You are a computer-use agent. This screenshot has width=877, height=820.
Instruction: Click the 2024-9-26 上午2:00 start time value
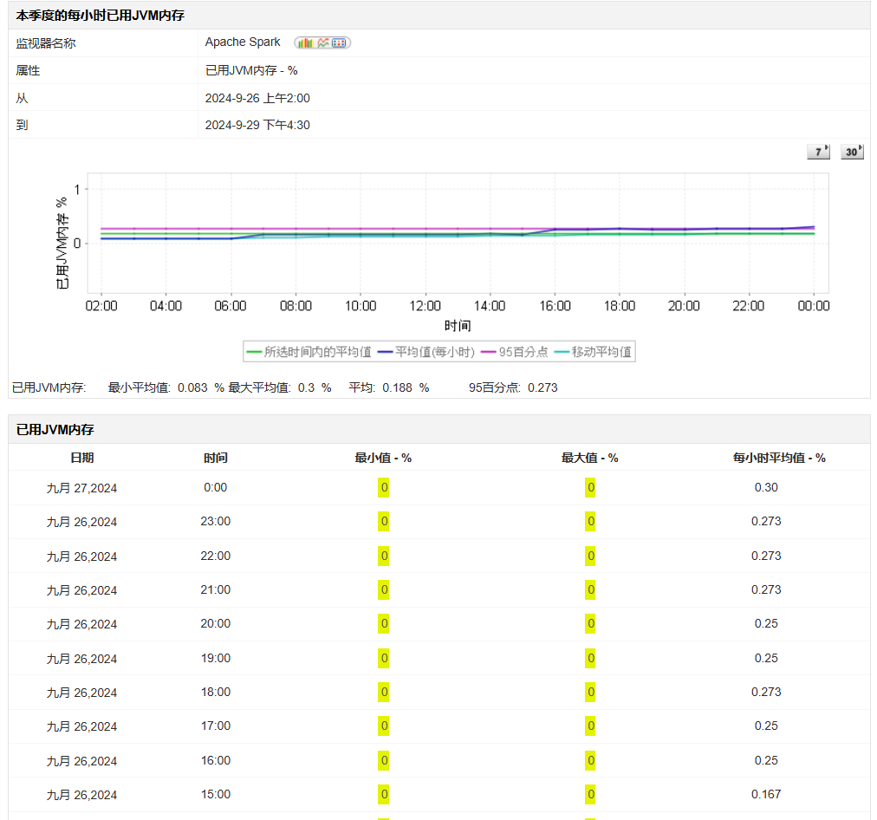pos(257,99)
